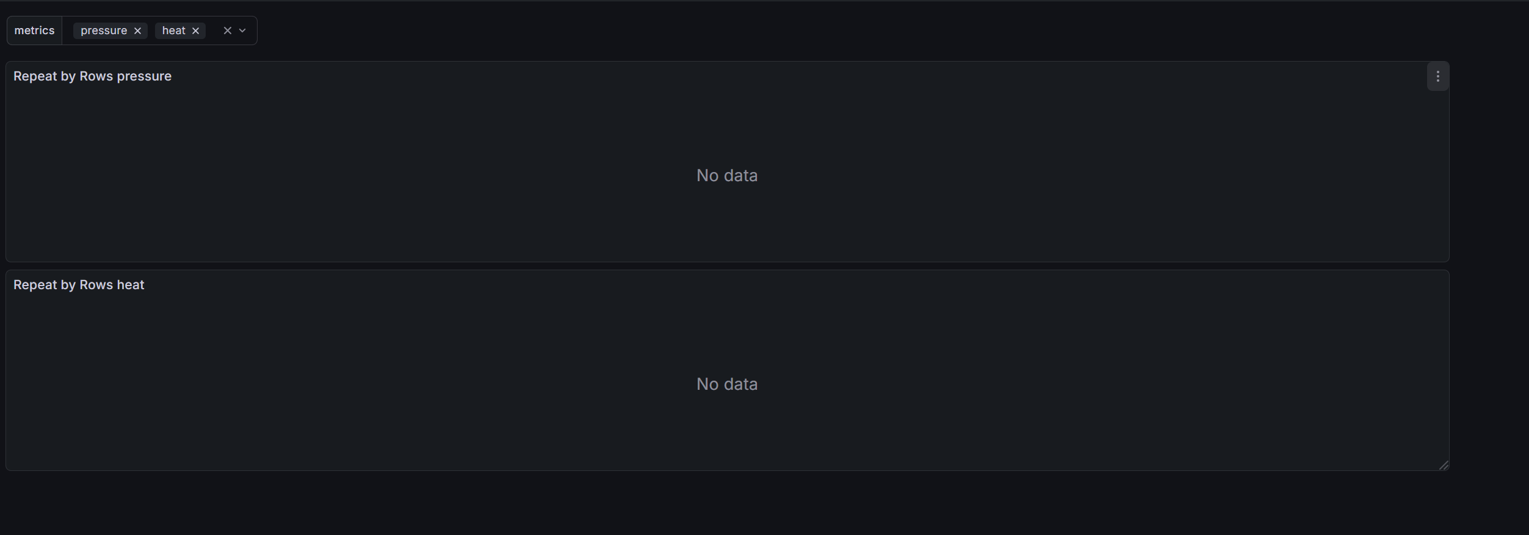Select the heat value chip text

(x=173, y=31)
